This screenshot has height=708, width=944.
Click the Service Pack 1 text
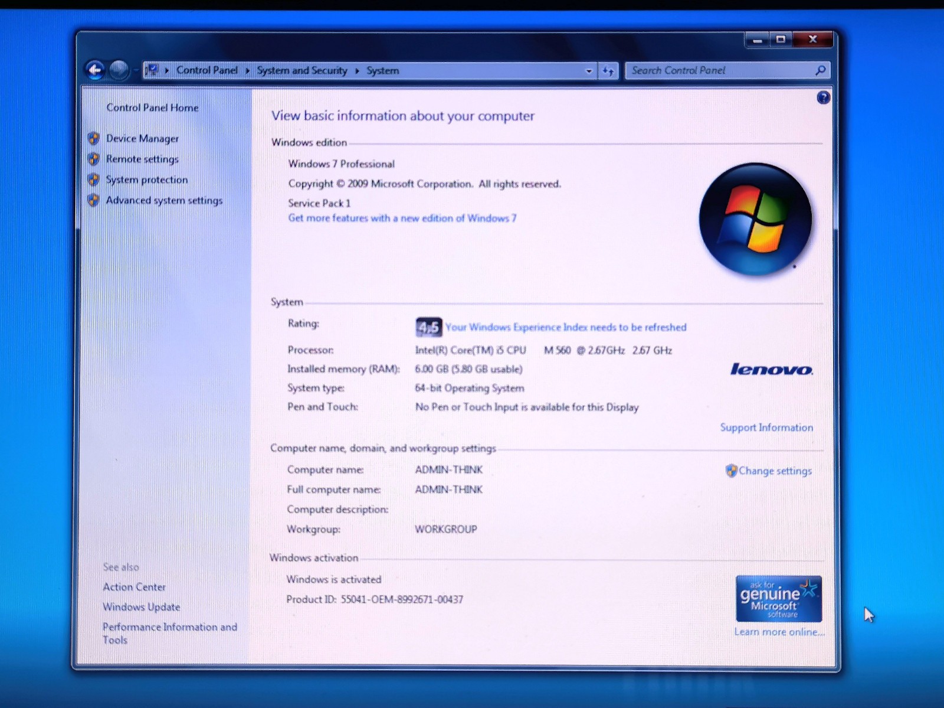(319, 203)
